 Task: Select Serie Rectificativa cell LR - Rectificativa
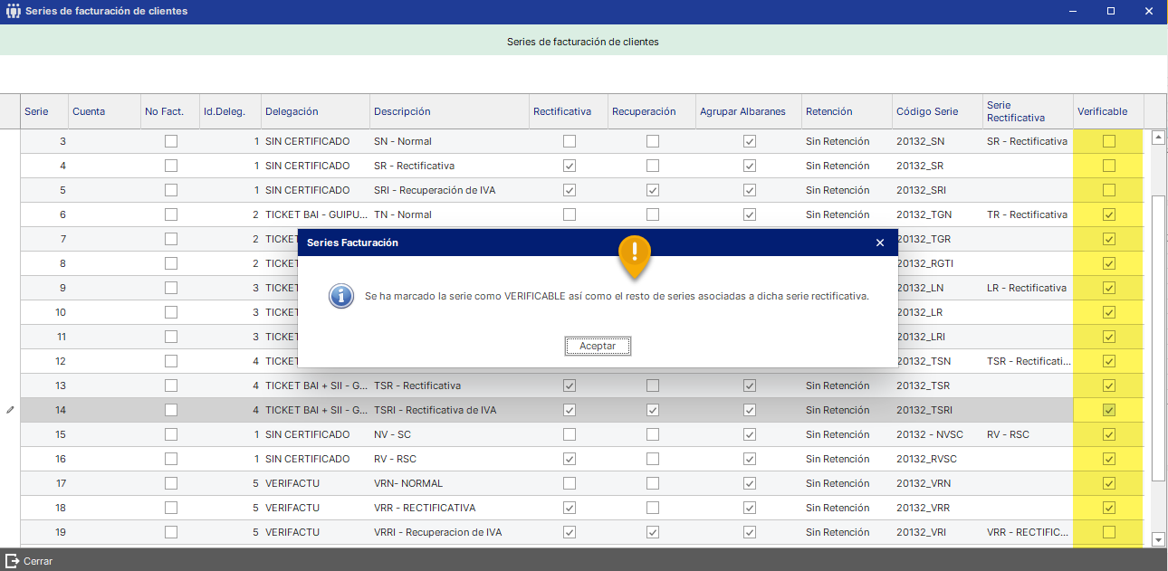click(x=1027, y=288)
